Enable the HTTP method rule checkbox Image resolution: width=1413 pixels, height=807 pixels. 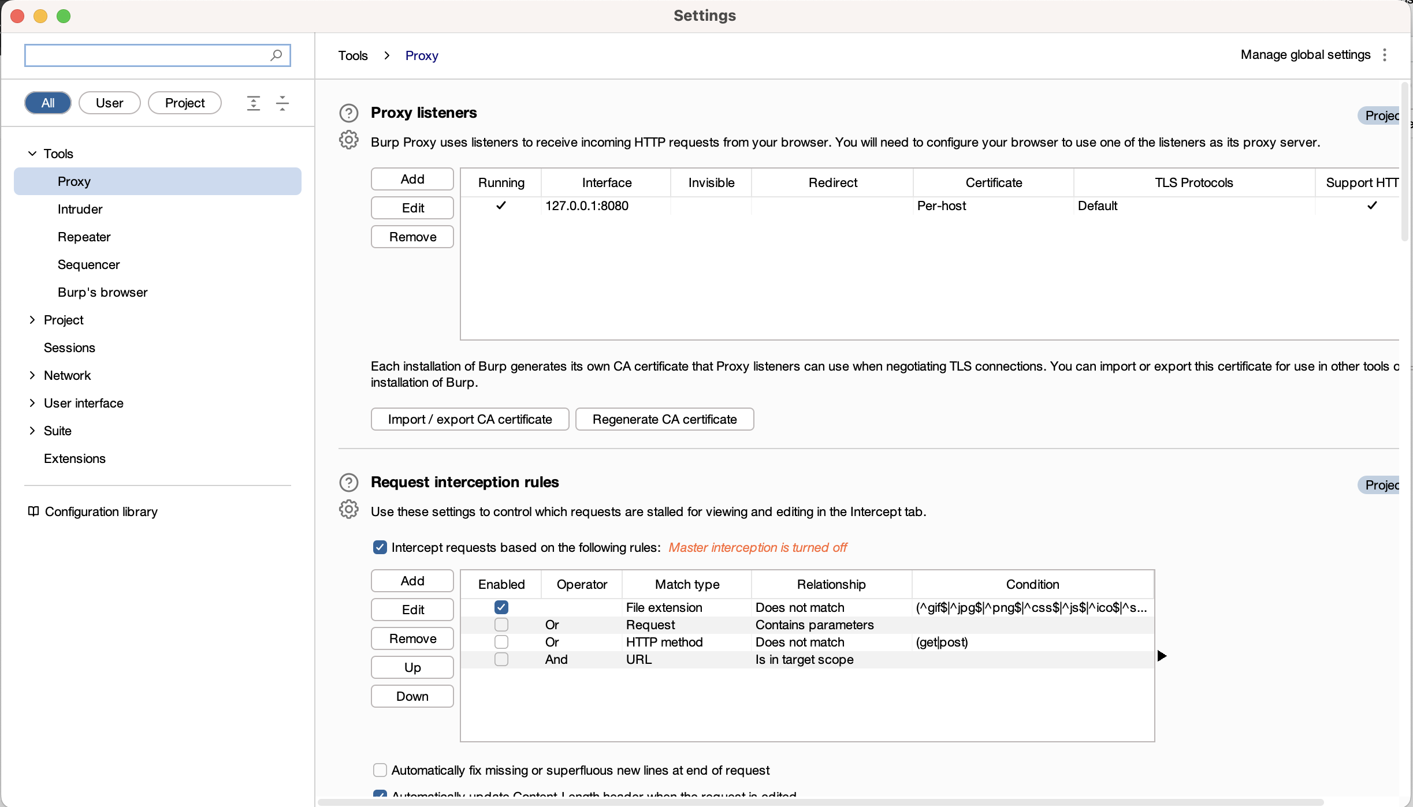pyautogui.click(x=501, y=642)
